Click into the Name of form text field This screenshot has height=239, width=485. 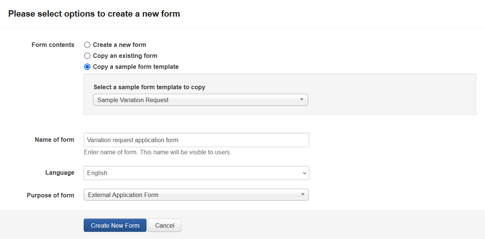click(x=196, y=140)
